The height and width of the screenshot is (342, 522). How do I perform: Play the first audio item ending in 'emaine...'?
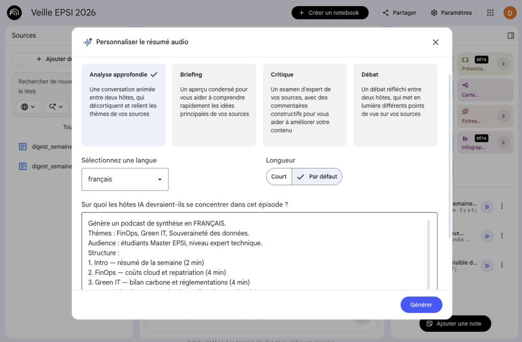tap(487, 207)
